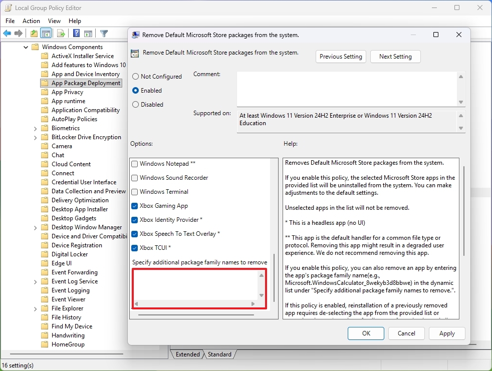The image size is (492, 371).
Task: Expand the File Explorer tree node
Action: click(35, 309)
